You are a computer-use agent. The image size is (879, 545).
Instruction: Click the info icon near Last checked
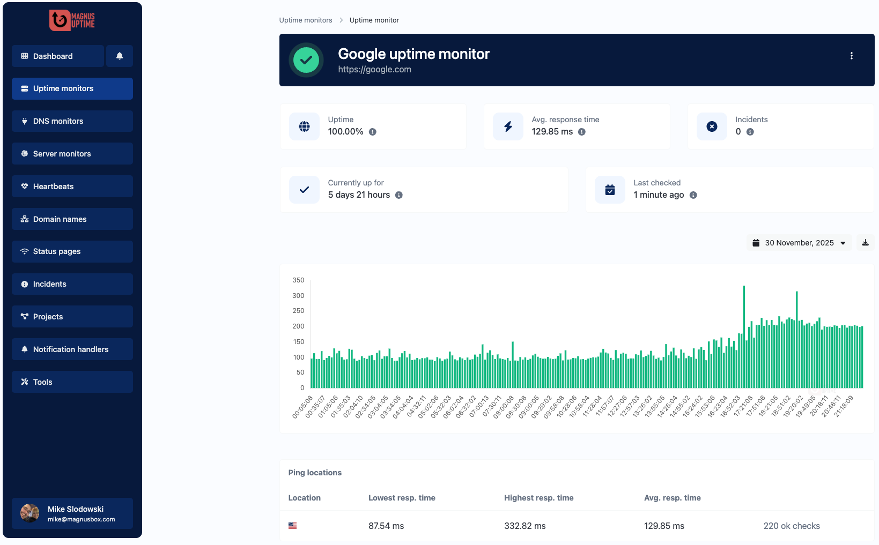pos(693,195)
